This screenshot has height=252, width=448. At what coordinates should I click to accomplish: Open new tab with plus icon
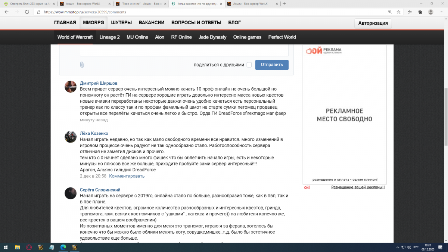(x=284, y=4)
